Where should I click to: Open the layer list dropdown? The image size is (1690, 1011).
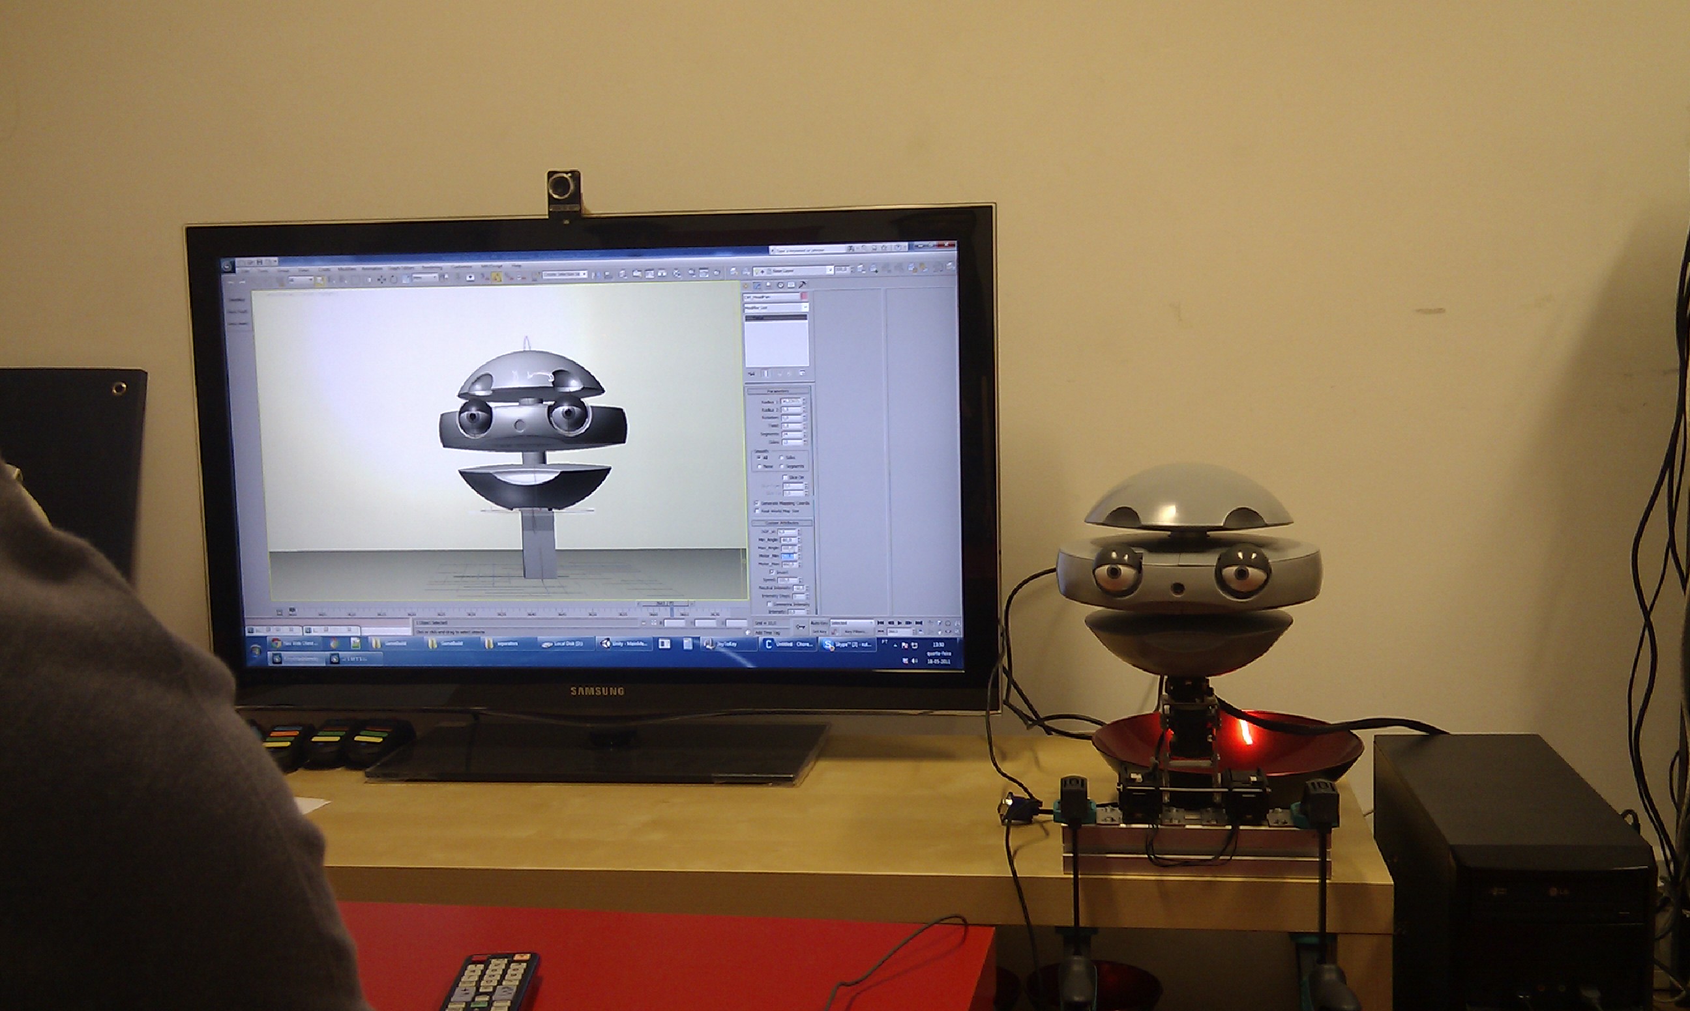(x=793, y=270)
